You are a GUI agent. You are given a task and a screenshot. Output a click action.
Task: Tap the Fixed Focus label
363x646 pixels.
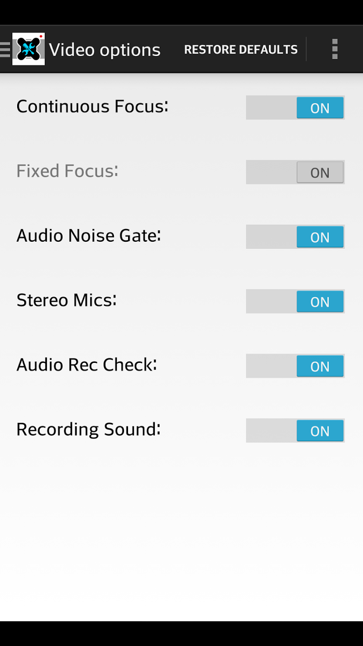point(68,171)
